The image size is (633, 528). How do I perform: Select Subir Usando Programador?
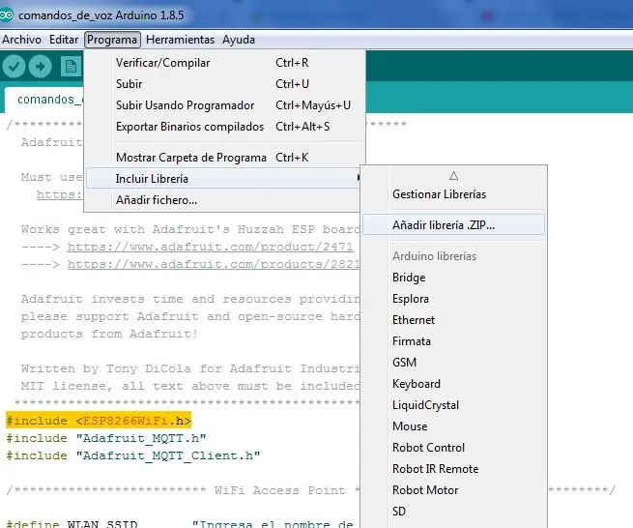pyautogui.click(x=224, y=105)
